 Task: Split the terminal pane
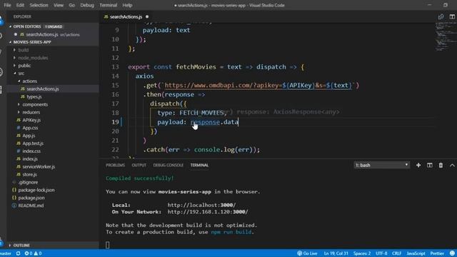(x=430, y=165)
